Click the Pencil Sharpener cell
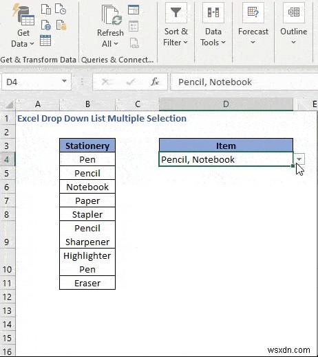 pyautogui.click(x=87, y=235)
